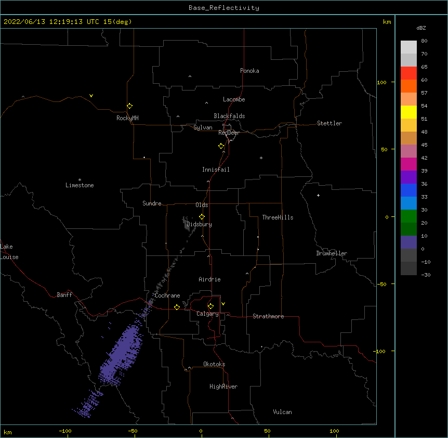
Task: Click the Stettler city label
Action: (x=330, y=123)
